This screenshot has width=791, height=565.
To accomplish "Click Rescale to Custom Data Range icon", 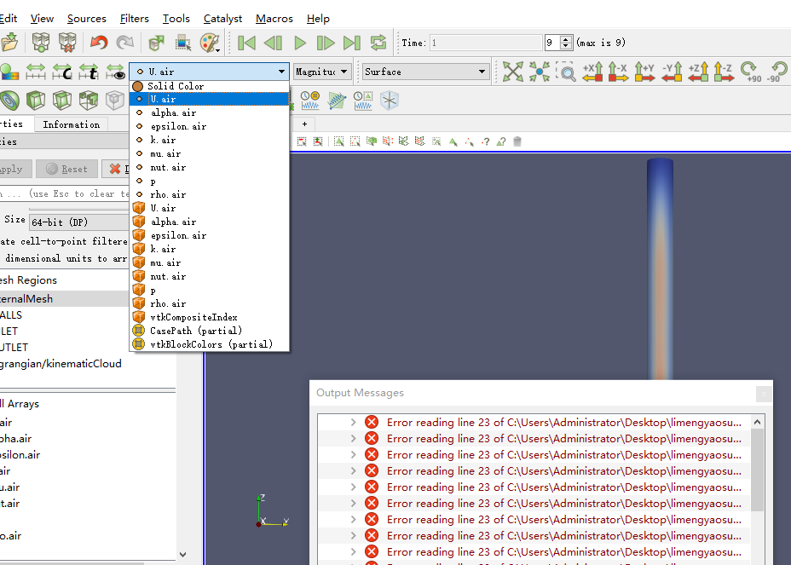I will (x=62, y=72).
